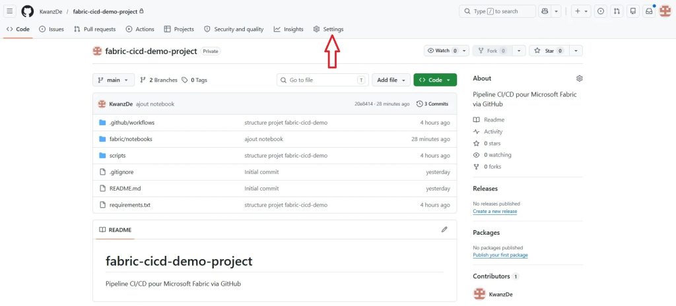This screenshot has height=306, width=676.
Task: Star this repository
Action: coord(549,51)
